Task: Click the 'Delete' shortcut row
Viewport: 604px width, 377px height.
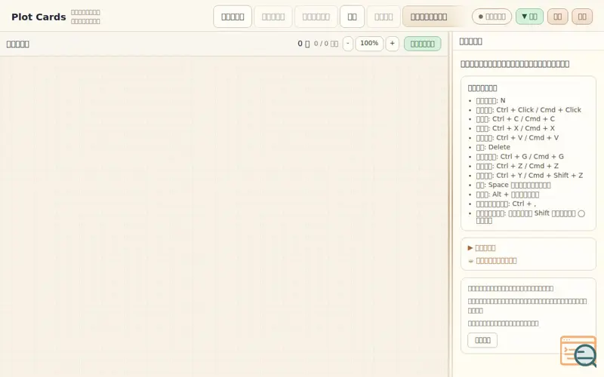Action: click(x=493, y=147)
